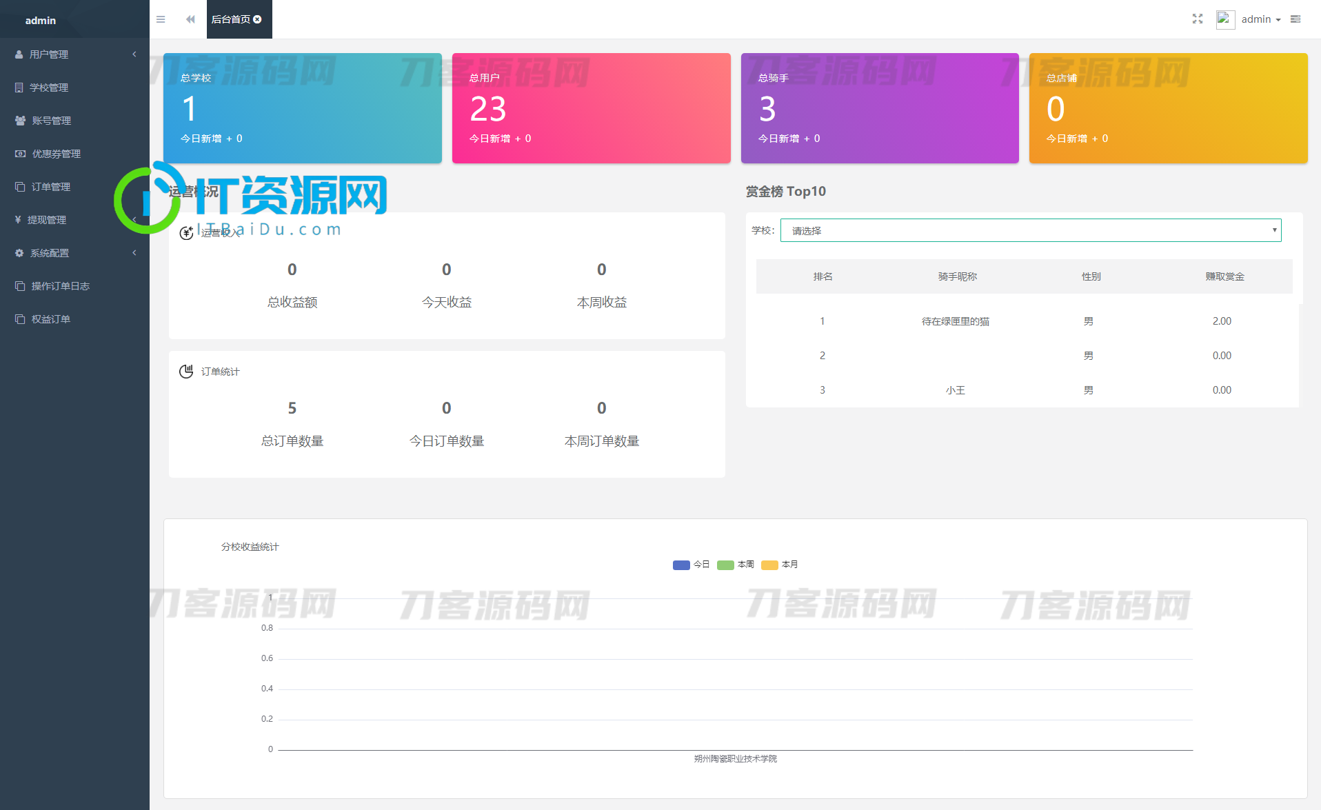Open 权益订单 menu
Screen dimensions: 1321x810
[74, 319]
